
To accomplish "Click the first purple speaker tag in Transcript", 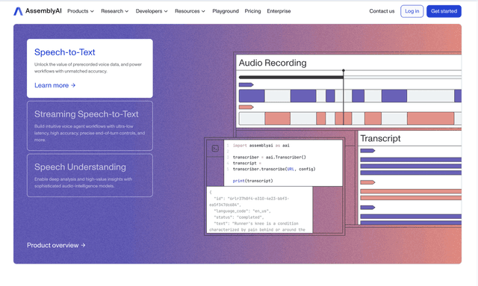I will point(367,151).
